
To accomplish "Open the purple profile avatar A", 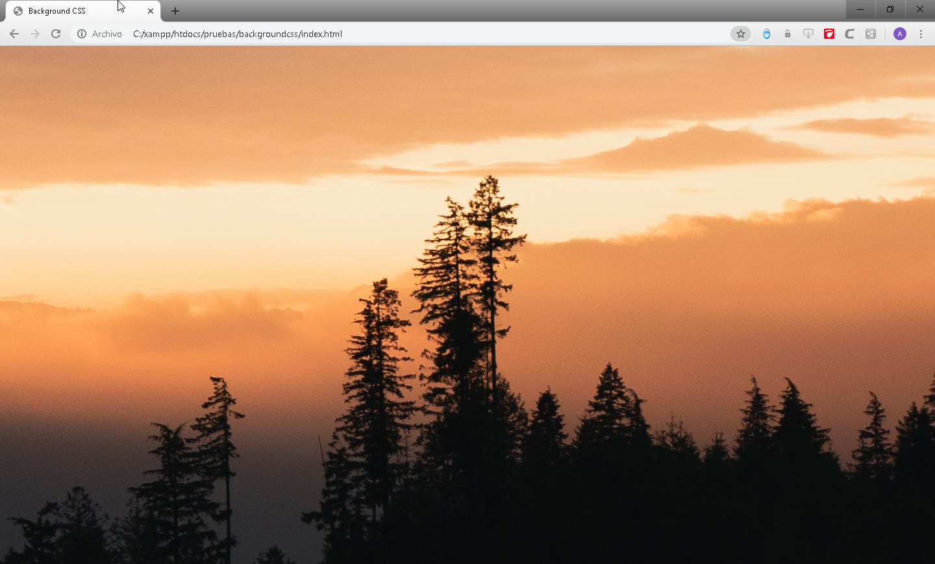I will (900, 34).
